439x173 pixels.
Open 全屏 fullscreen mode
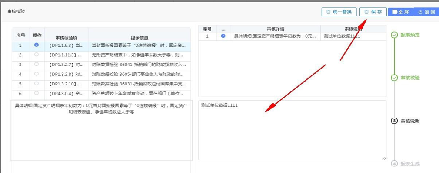tap(400, 12)
